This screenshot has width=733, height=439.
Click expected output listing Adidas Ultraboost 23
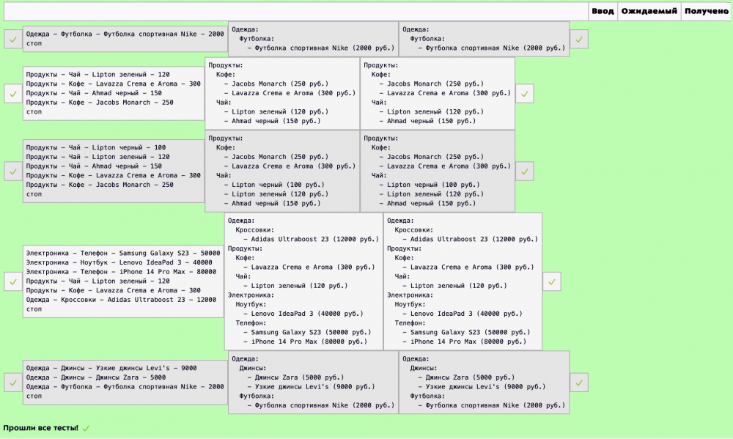point(304,281)
